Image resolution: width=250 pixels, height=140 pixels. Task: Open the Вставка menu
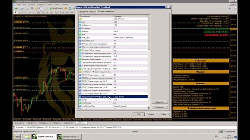coord(32,4)
